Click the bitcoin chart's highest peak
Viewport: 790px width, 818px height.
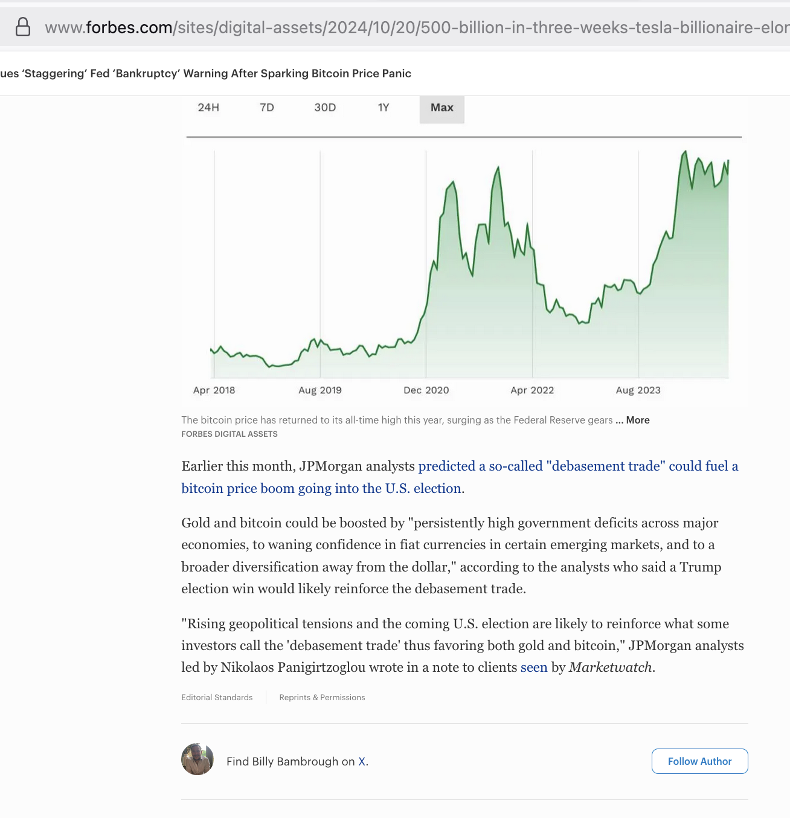pos(685,152)
